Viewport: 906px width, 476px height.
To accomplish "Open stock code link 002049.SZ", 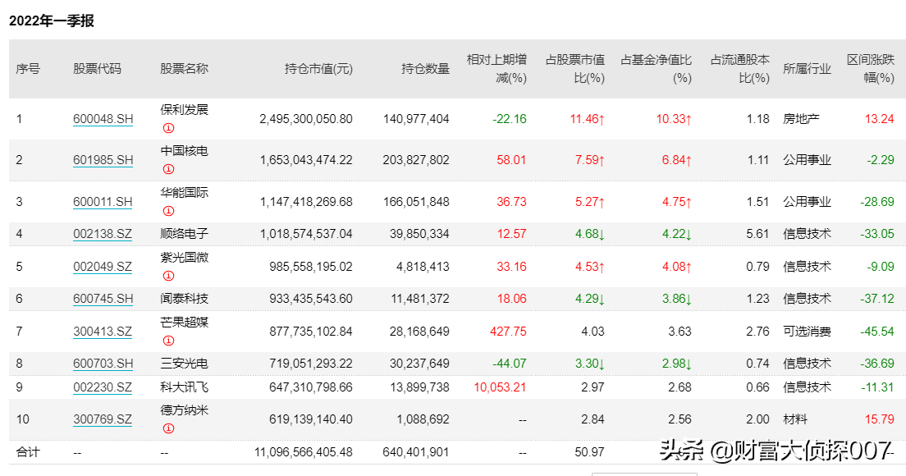I will pos(103,266).
